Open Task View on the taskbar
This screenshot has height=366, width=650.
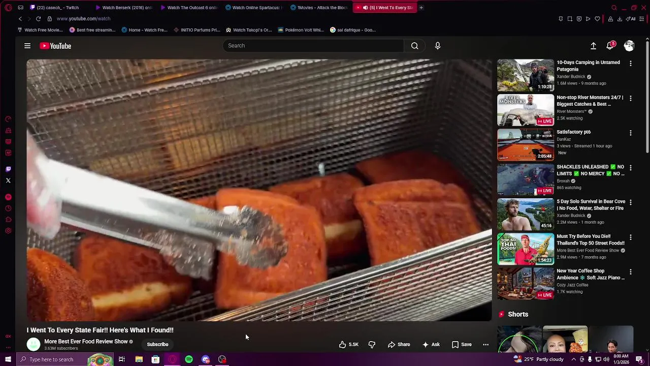[x=122, y=359]
